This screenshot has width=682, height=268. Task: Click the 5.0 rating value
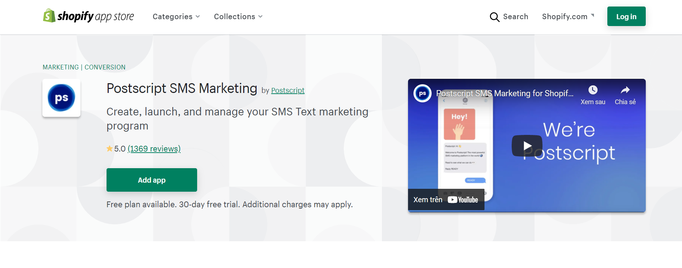tap(120, 149)
